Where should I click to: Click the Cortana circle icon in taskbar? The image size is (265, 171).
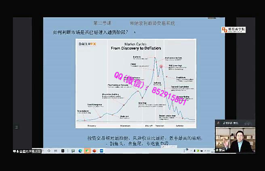(49, 151)
